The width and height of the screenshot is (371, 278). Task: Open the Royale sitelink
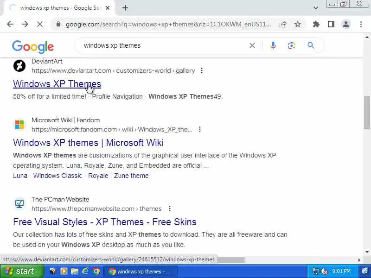click(x=98, y=176)
